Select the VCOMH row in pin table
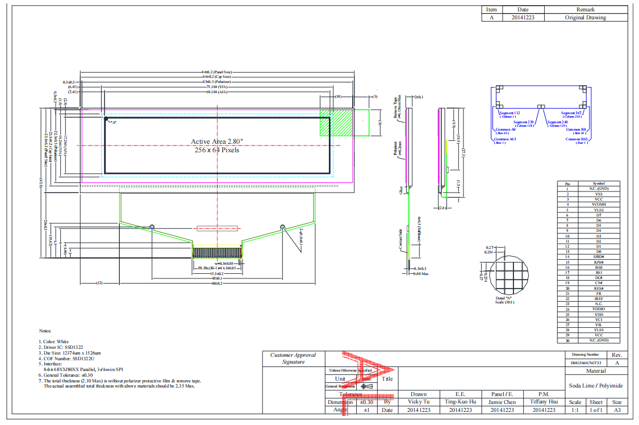Image resolution: width=639 pixels, height=425 pixels. coord(588,205)
